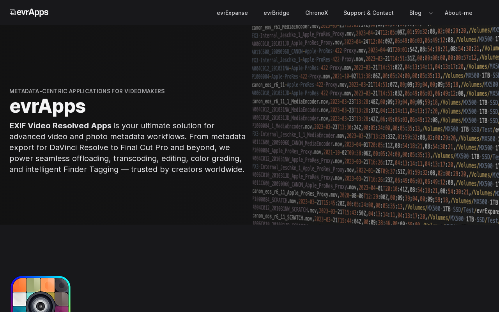Open the Blog menu item
The width and height of the screenshot is (499, 312).
[415, 13]
